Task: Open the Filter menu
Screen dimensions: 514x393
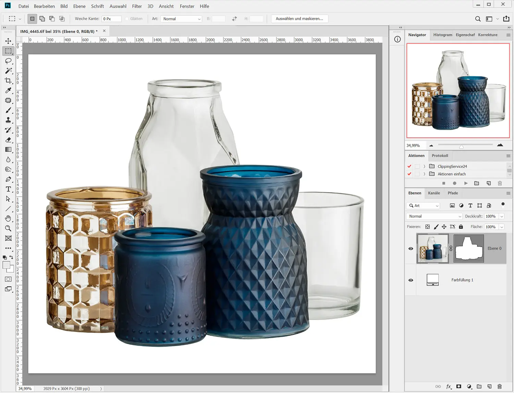Action: point(137,6)
